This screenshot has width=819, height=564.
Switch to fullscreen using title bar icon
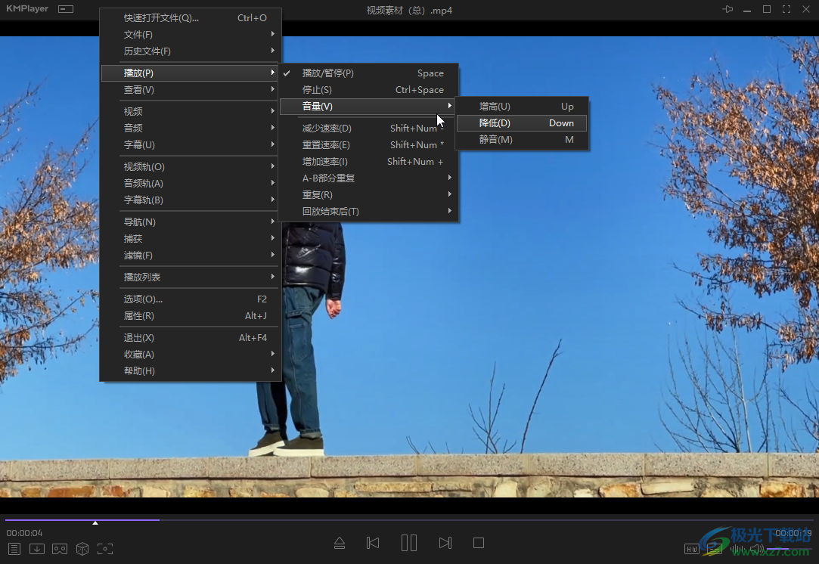pyautogui.click(x=786, y=9)
